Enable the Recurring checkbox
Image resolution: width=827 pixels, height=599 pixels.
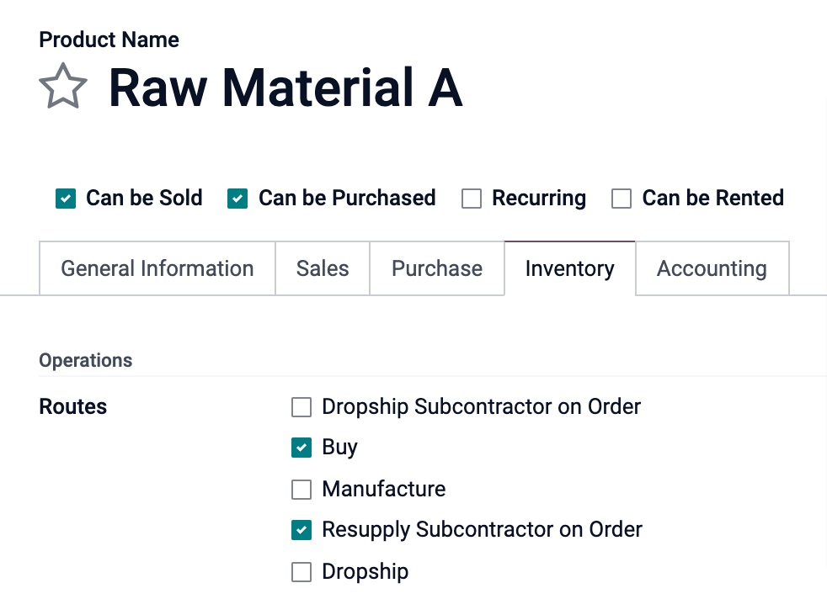472,199
